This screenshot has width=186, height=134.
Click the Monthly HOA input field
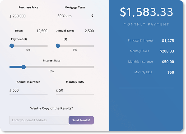[76, 91]
